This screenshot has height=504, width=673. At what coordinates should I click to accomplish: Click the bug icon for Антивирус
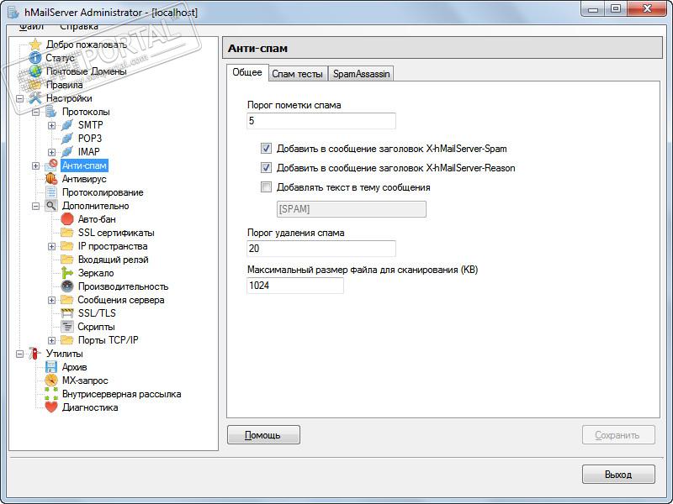click(x=51, y=179)
